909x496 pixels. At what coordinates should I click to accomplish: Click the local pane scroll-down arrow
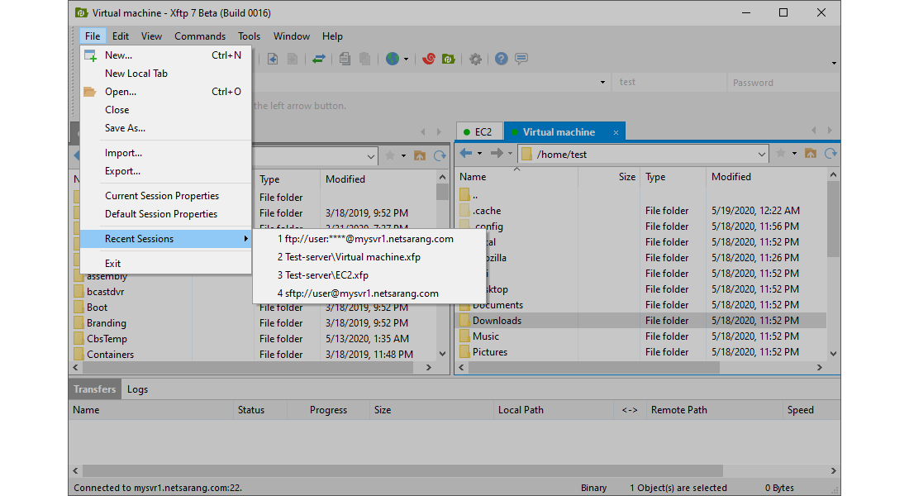coord(442,353)
